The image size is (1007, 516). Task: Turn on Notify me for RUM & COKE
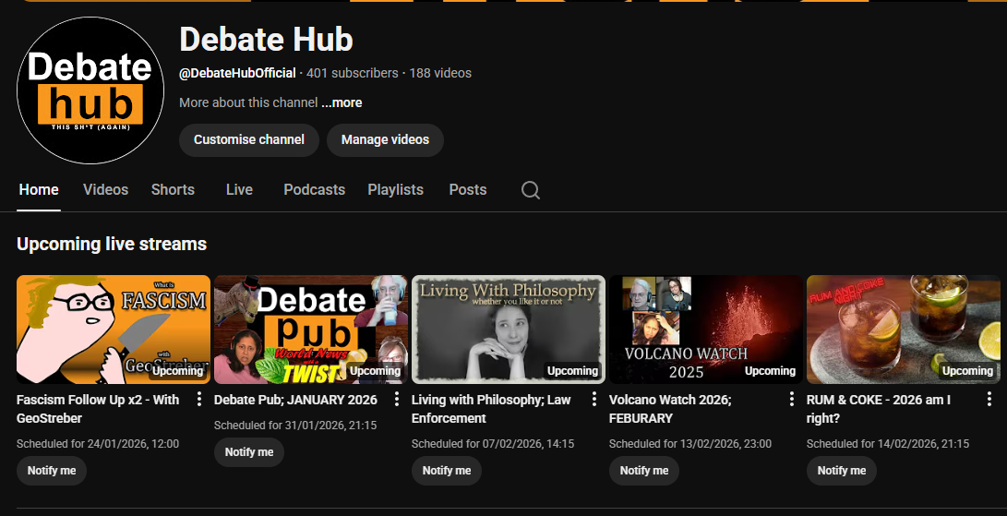pyautogui.click(x=842, y=471)
